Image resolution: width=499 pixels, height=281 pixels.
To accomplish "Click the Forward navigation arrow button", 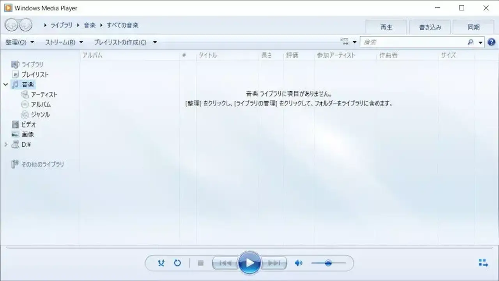I will click(25, 25).
